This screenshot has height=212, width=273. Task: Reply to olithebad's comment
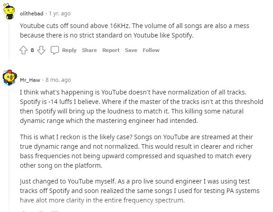69,50
